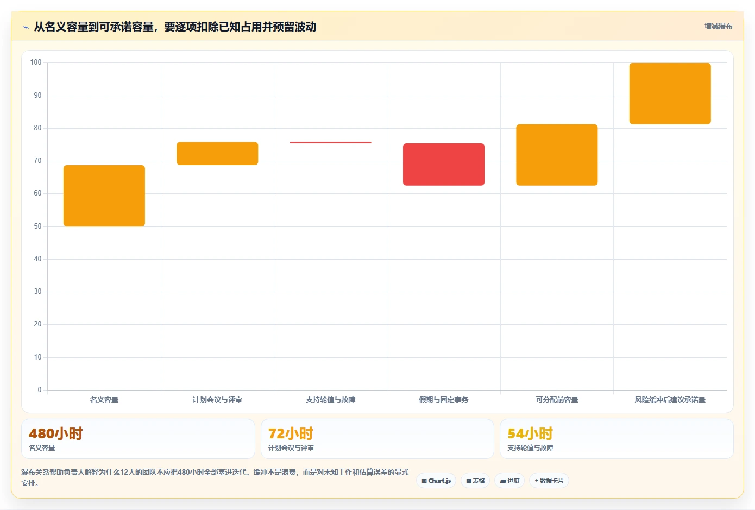The height and width of the screenshot is (510, 755).
Task: Click the 480小时 stat card
Action: click(138, 439)
